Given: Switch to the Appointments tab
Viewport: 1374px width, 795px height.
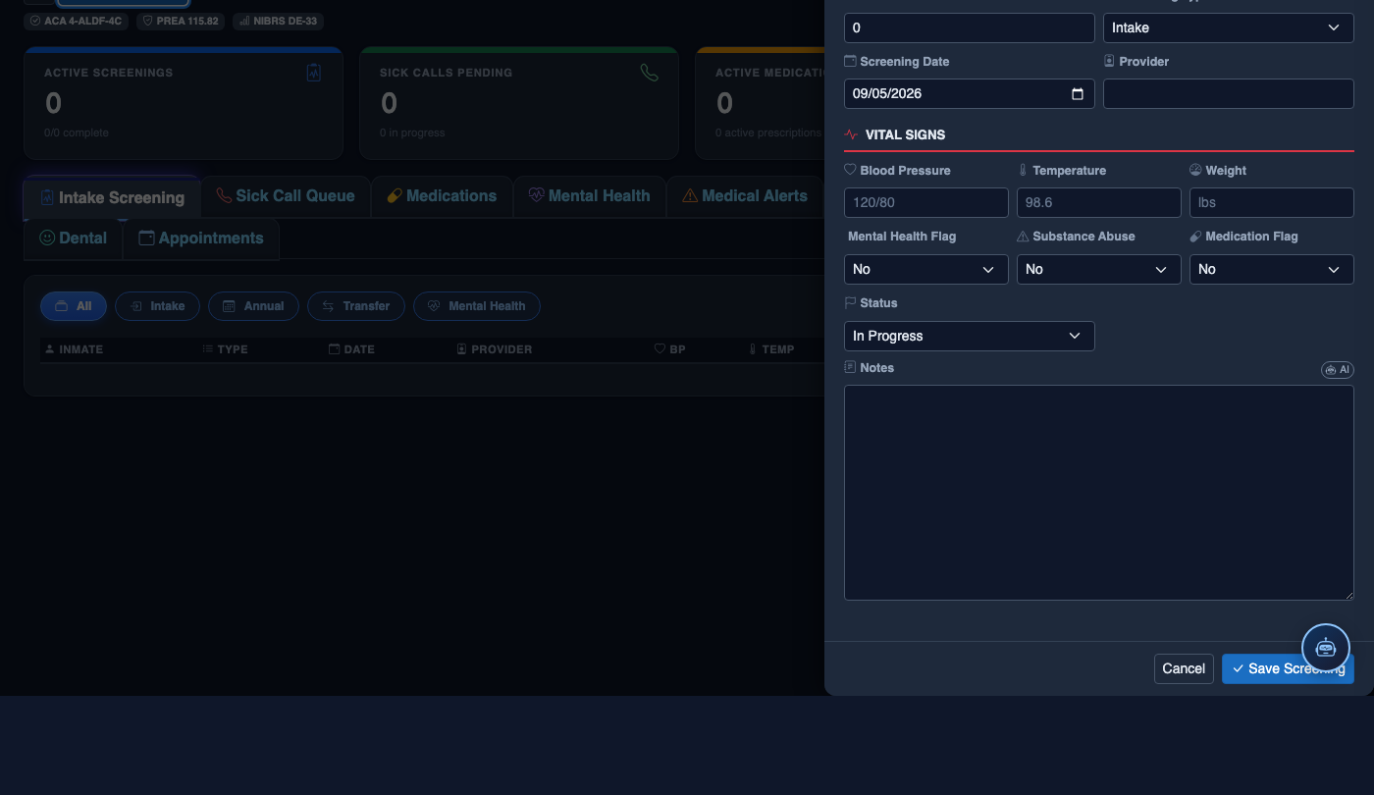Looking at the screenshot, I should click(201, 238).
